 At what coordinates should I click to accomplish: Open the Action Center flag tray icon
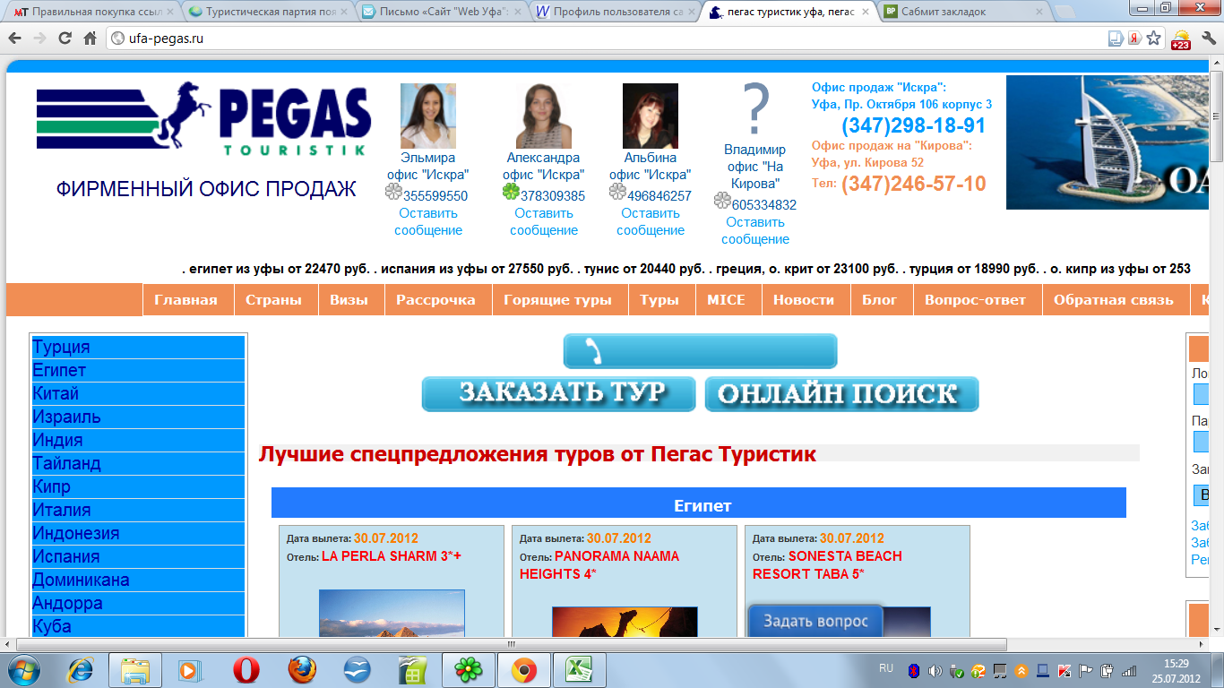(x=1086, y=670)
